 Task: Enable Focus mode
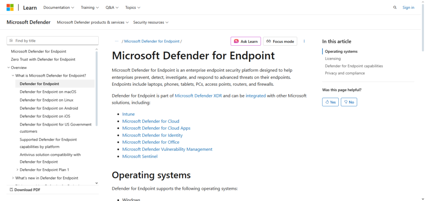pos(280,41)
